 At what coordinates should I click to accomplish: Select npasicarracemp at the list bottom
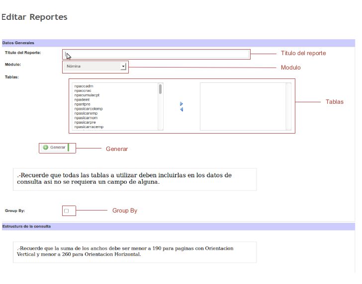click(89, 127)
